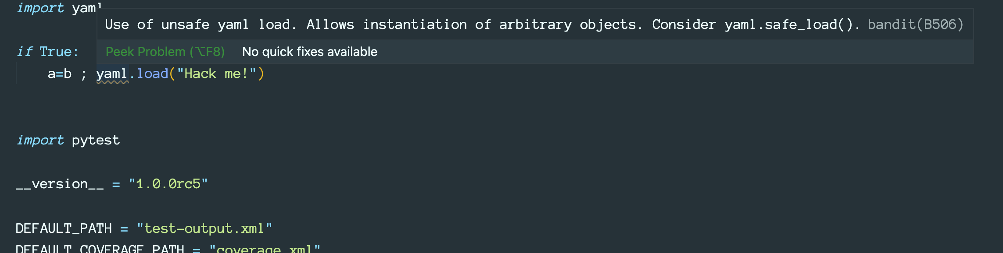Click the True keyword in the if statement
The image size is (1003, 253).
55,51
